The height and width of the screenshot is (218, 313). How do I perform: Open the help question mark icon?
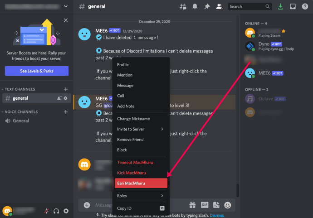pos(305,7)
